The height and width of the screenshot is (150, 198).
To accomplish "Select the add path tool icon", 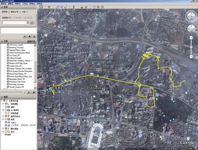I will pos(62,7).
